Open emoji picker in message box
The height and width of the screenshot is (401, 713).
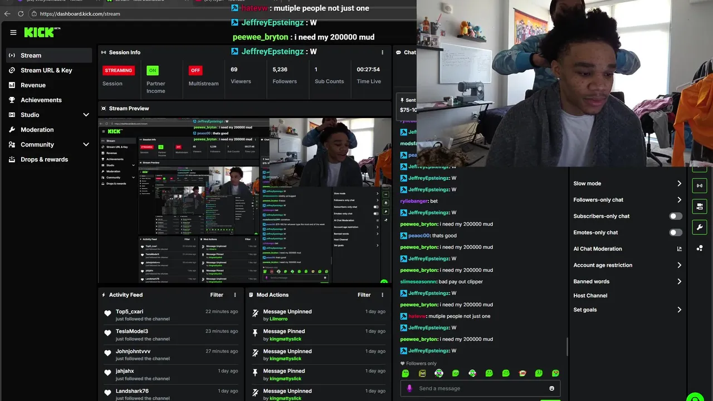pyautogui.click(x=551, y=388)
